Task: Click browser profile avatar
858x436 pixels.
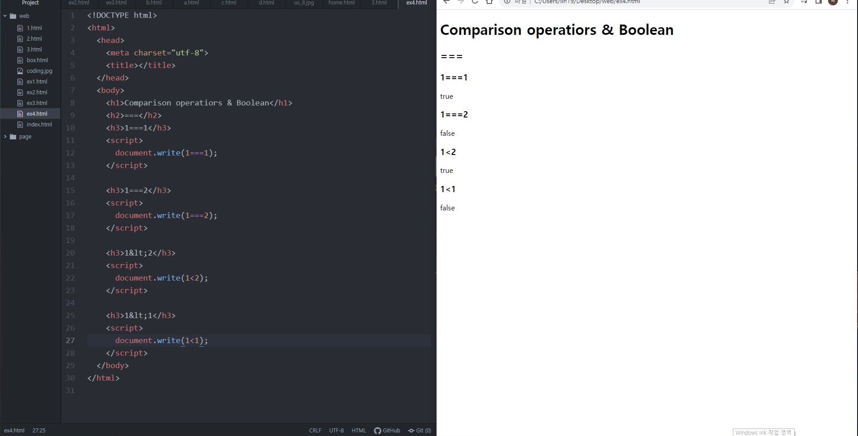Action: [x=833, y=2]
